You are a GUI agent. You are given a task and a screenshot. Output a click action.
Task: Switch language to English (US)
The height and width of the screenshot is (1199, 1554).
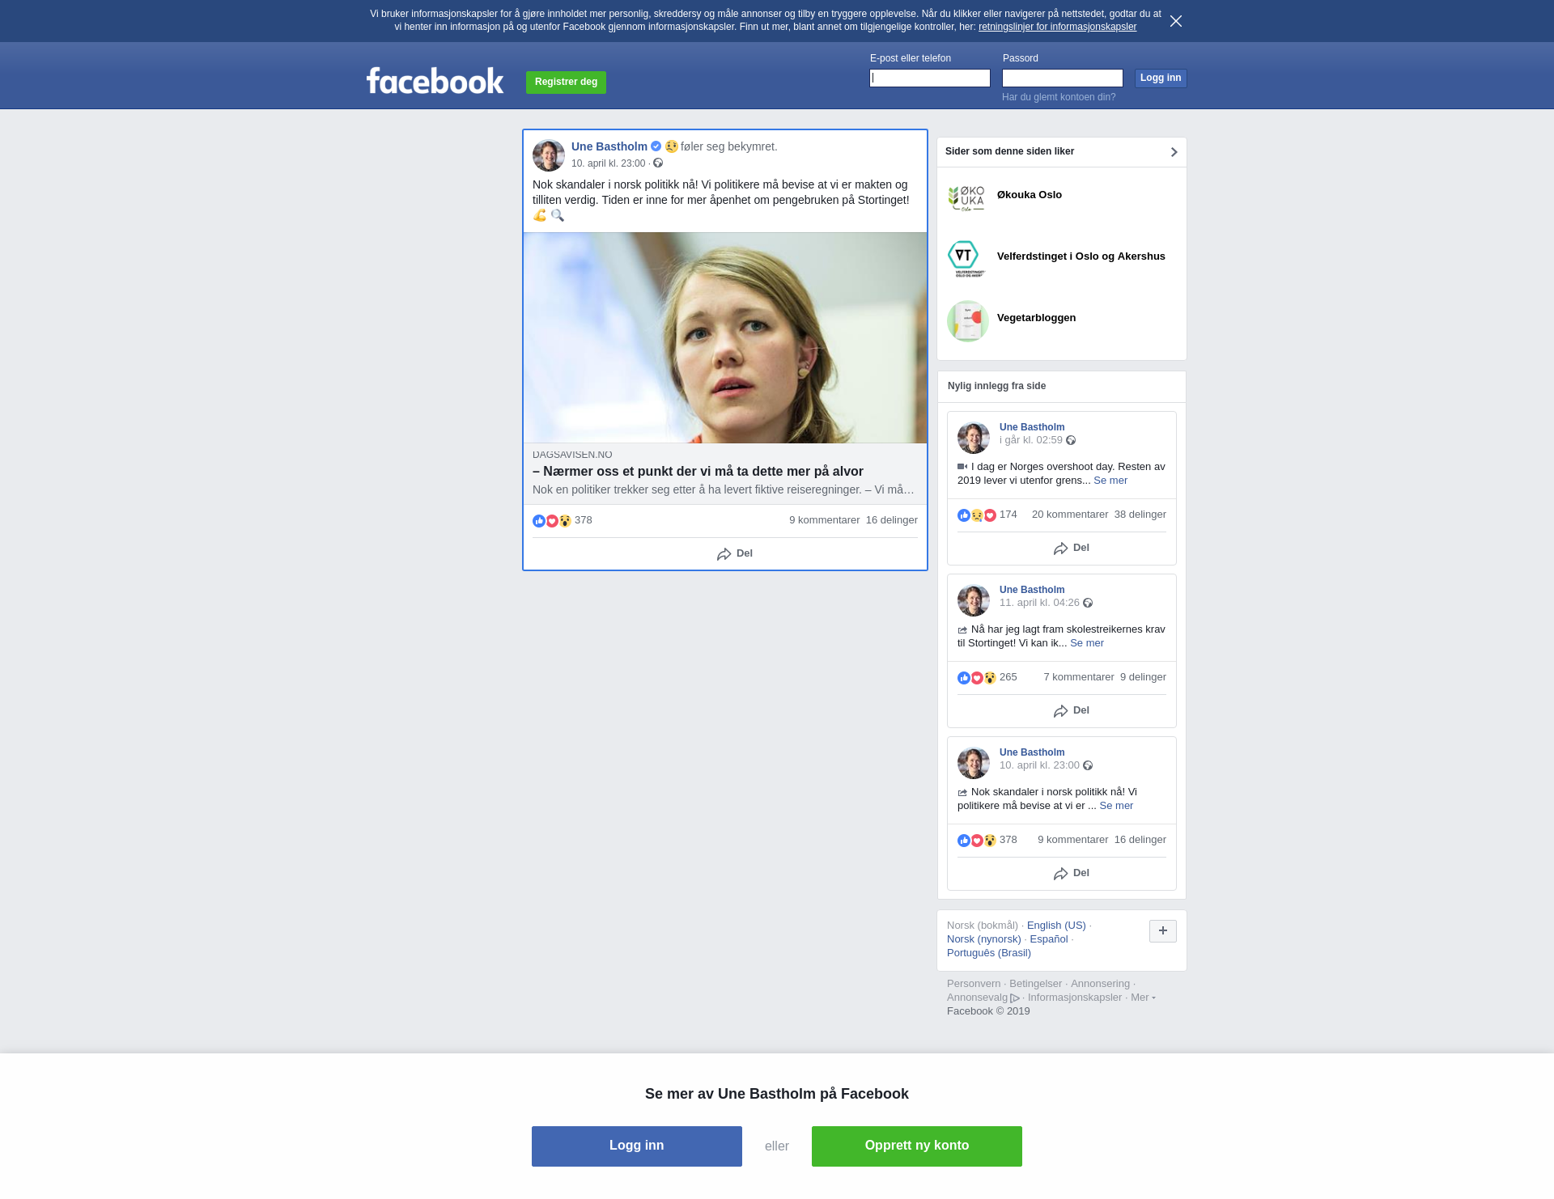[1056, 926]
